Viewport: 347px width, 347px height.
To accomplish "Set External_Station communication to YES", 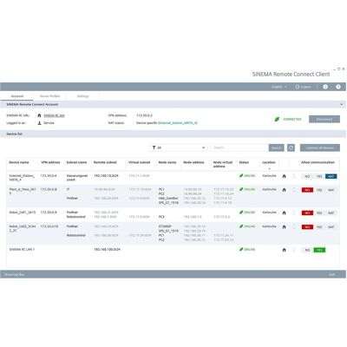I will [319, 176].
